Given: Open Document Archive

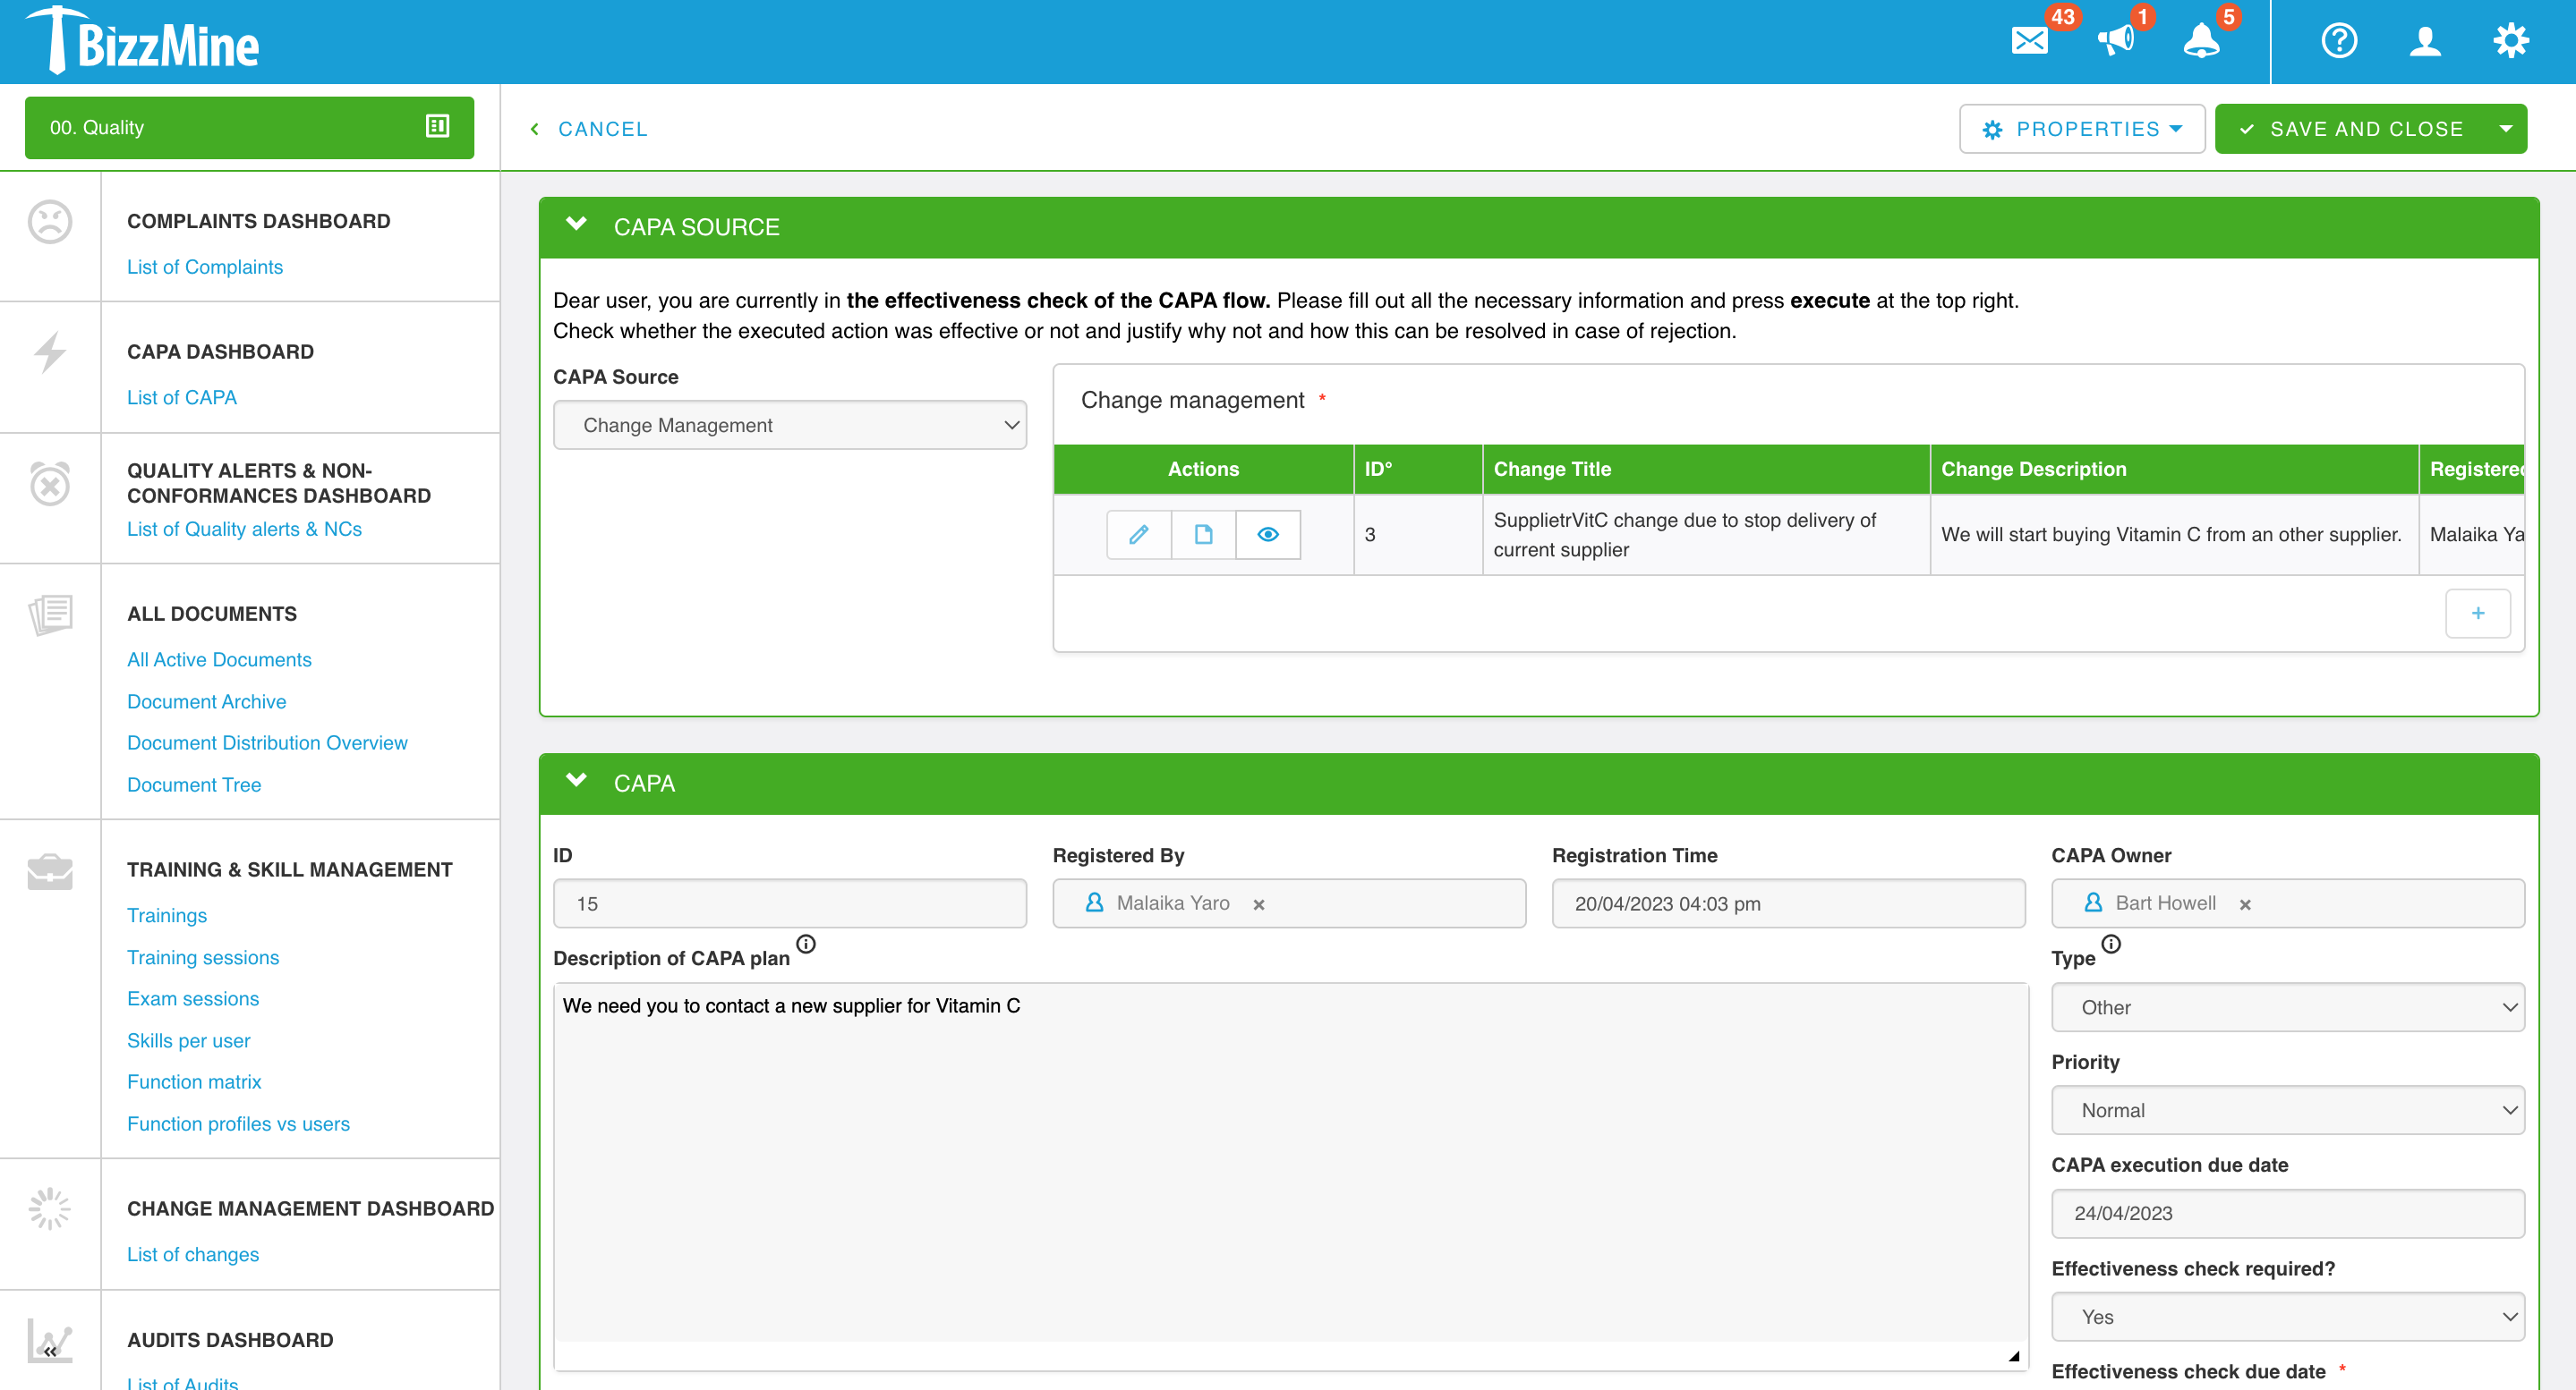Looking at the screenshot, I should (207, 701).
